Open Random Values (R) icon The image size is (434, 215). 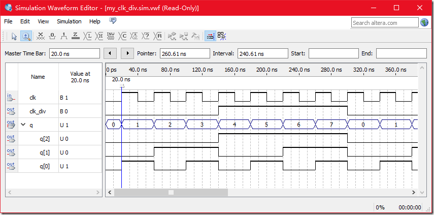click(x=158, y=36)
